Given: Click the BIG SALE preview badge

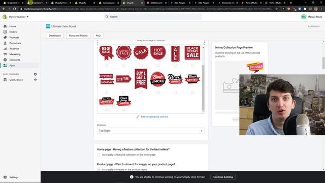Looking at the screenshot, I should (255, 67).
